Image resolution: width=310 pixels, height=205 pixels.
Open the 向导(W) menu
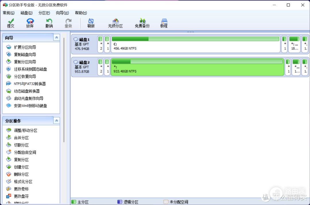click(62, 13)
